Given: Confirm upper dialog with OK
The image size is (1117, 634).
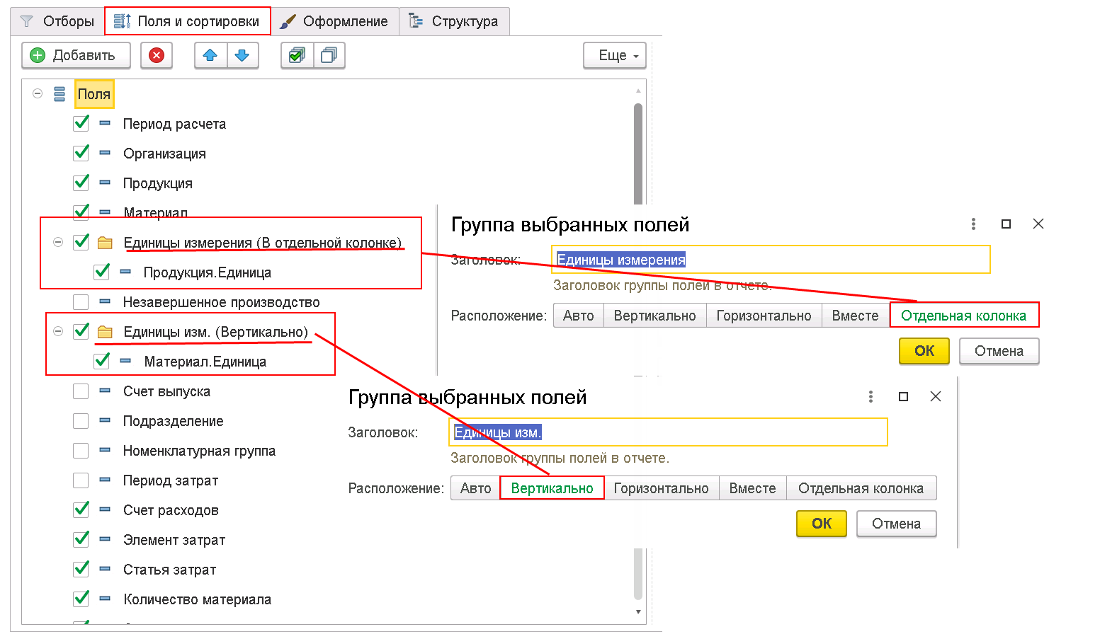Looking at the screenshot, I should tap(924, 351).
